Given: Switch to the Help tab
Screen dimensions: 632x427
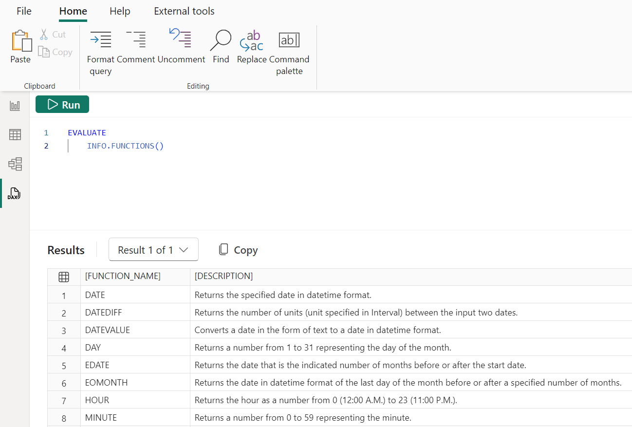Looking at the screenshot, I should coord(120,11).
